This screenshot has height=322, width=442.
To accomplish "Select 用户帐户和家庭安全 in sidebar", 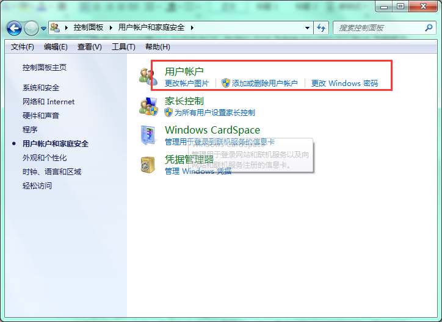I will pyautogui.click(x=56, y=144).
